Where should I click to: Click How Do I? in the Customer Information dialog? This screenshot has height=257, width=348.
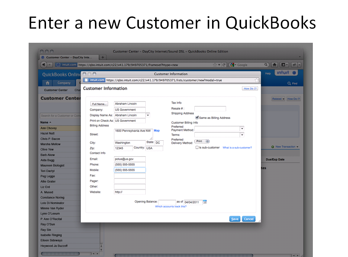pos(250,88)
